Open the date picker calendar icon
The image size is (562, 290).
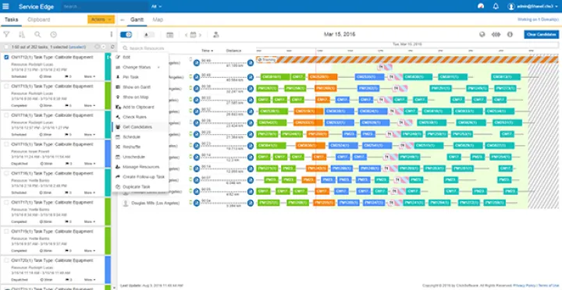(193, 35)
